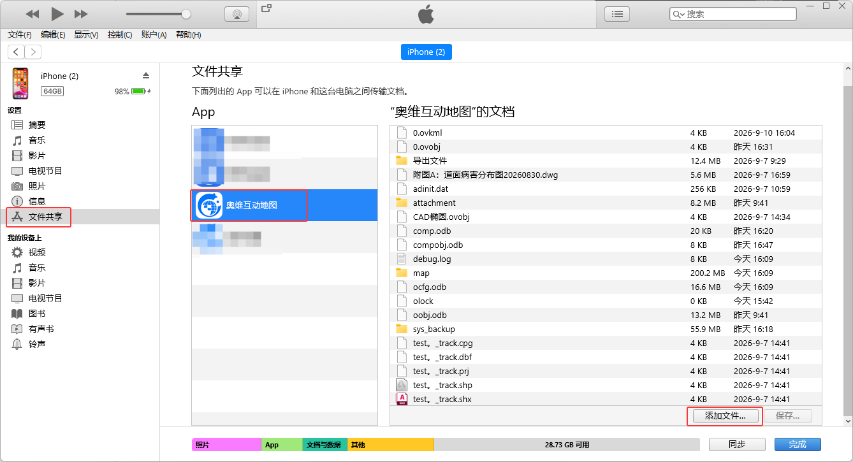Viewport: 853px width, 462px height.
Task: Switch to the mini player icon
Action: [266, 8]
